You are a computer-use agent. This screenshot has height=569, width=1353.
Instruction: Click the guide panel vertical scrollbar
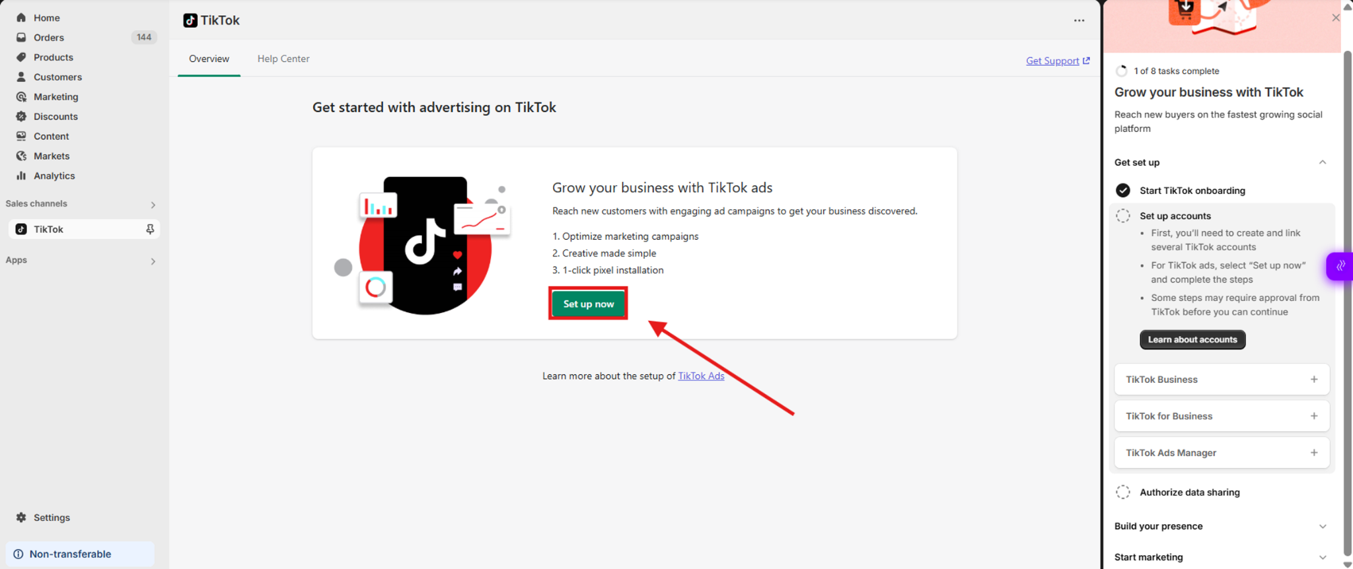1348,304
